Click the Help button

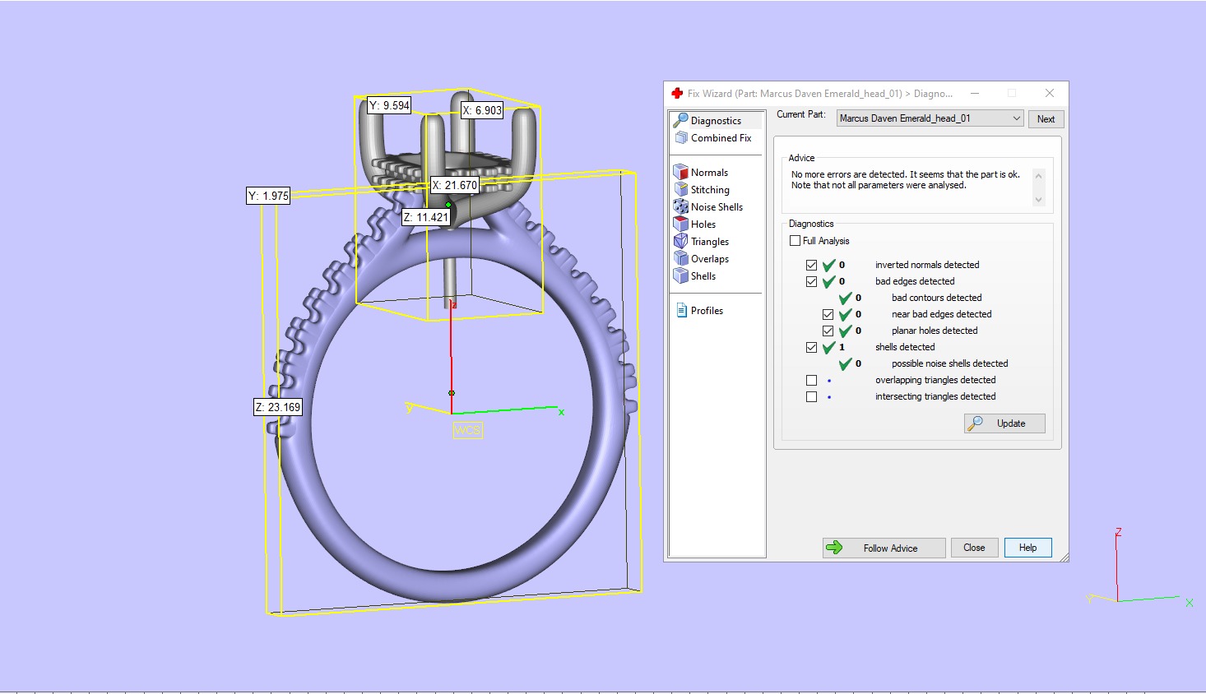click(x=1027, y=548)
